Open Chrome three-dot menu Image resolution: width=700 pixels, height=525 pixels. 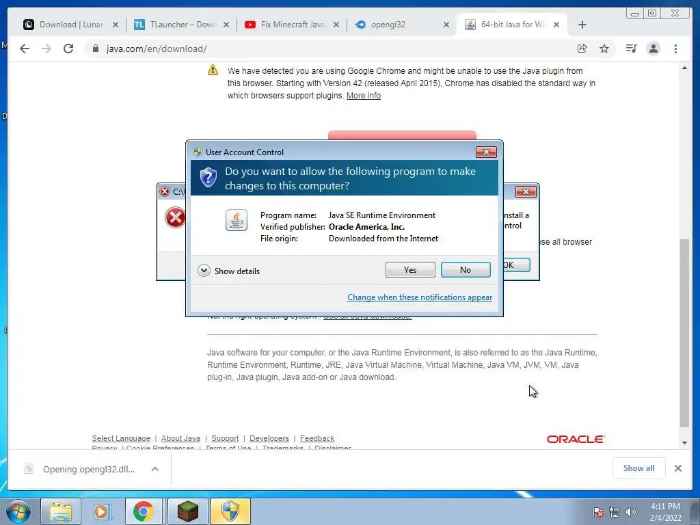pyautogui.click(x=675, y=49)
